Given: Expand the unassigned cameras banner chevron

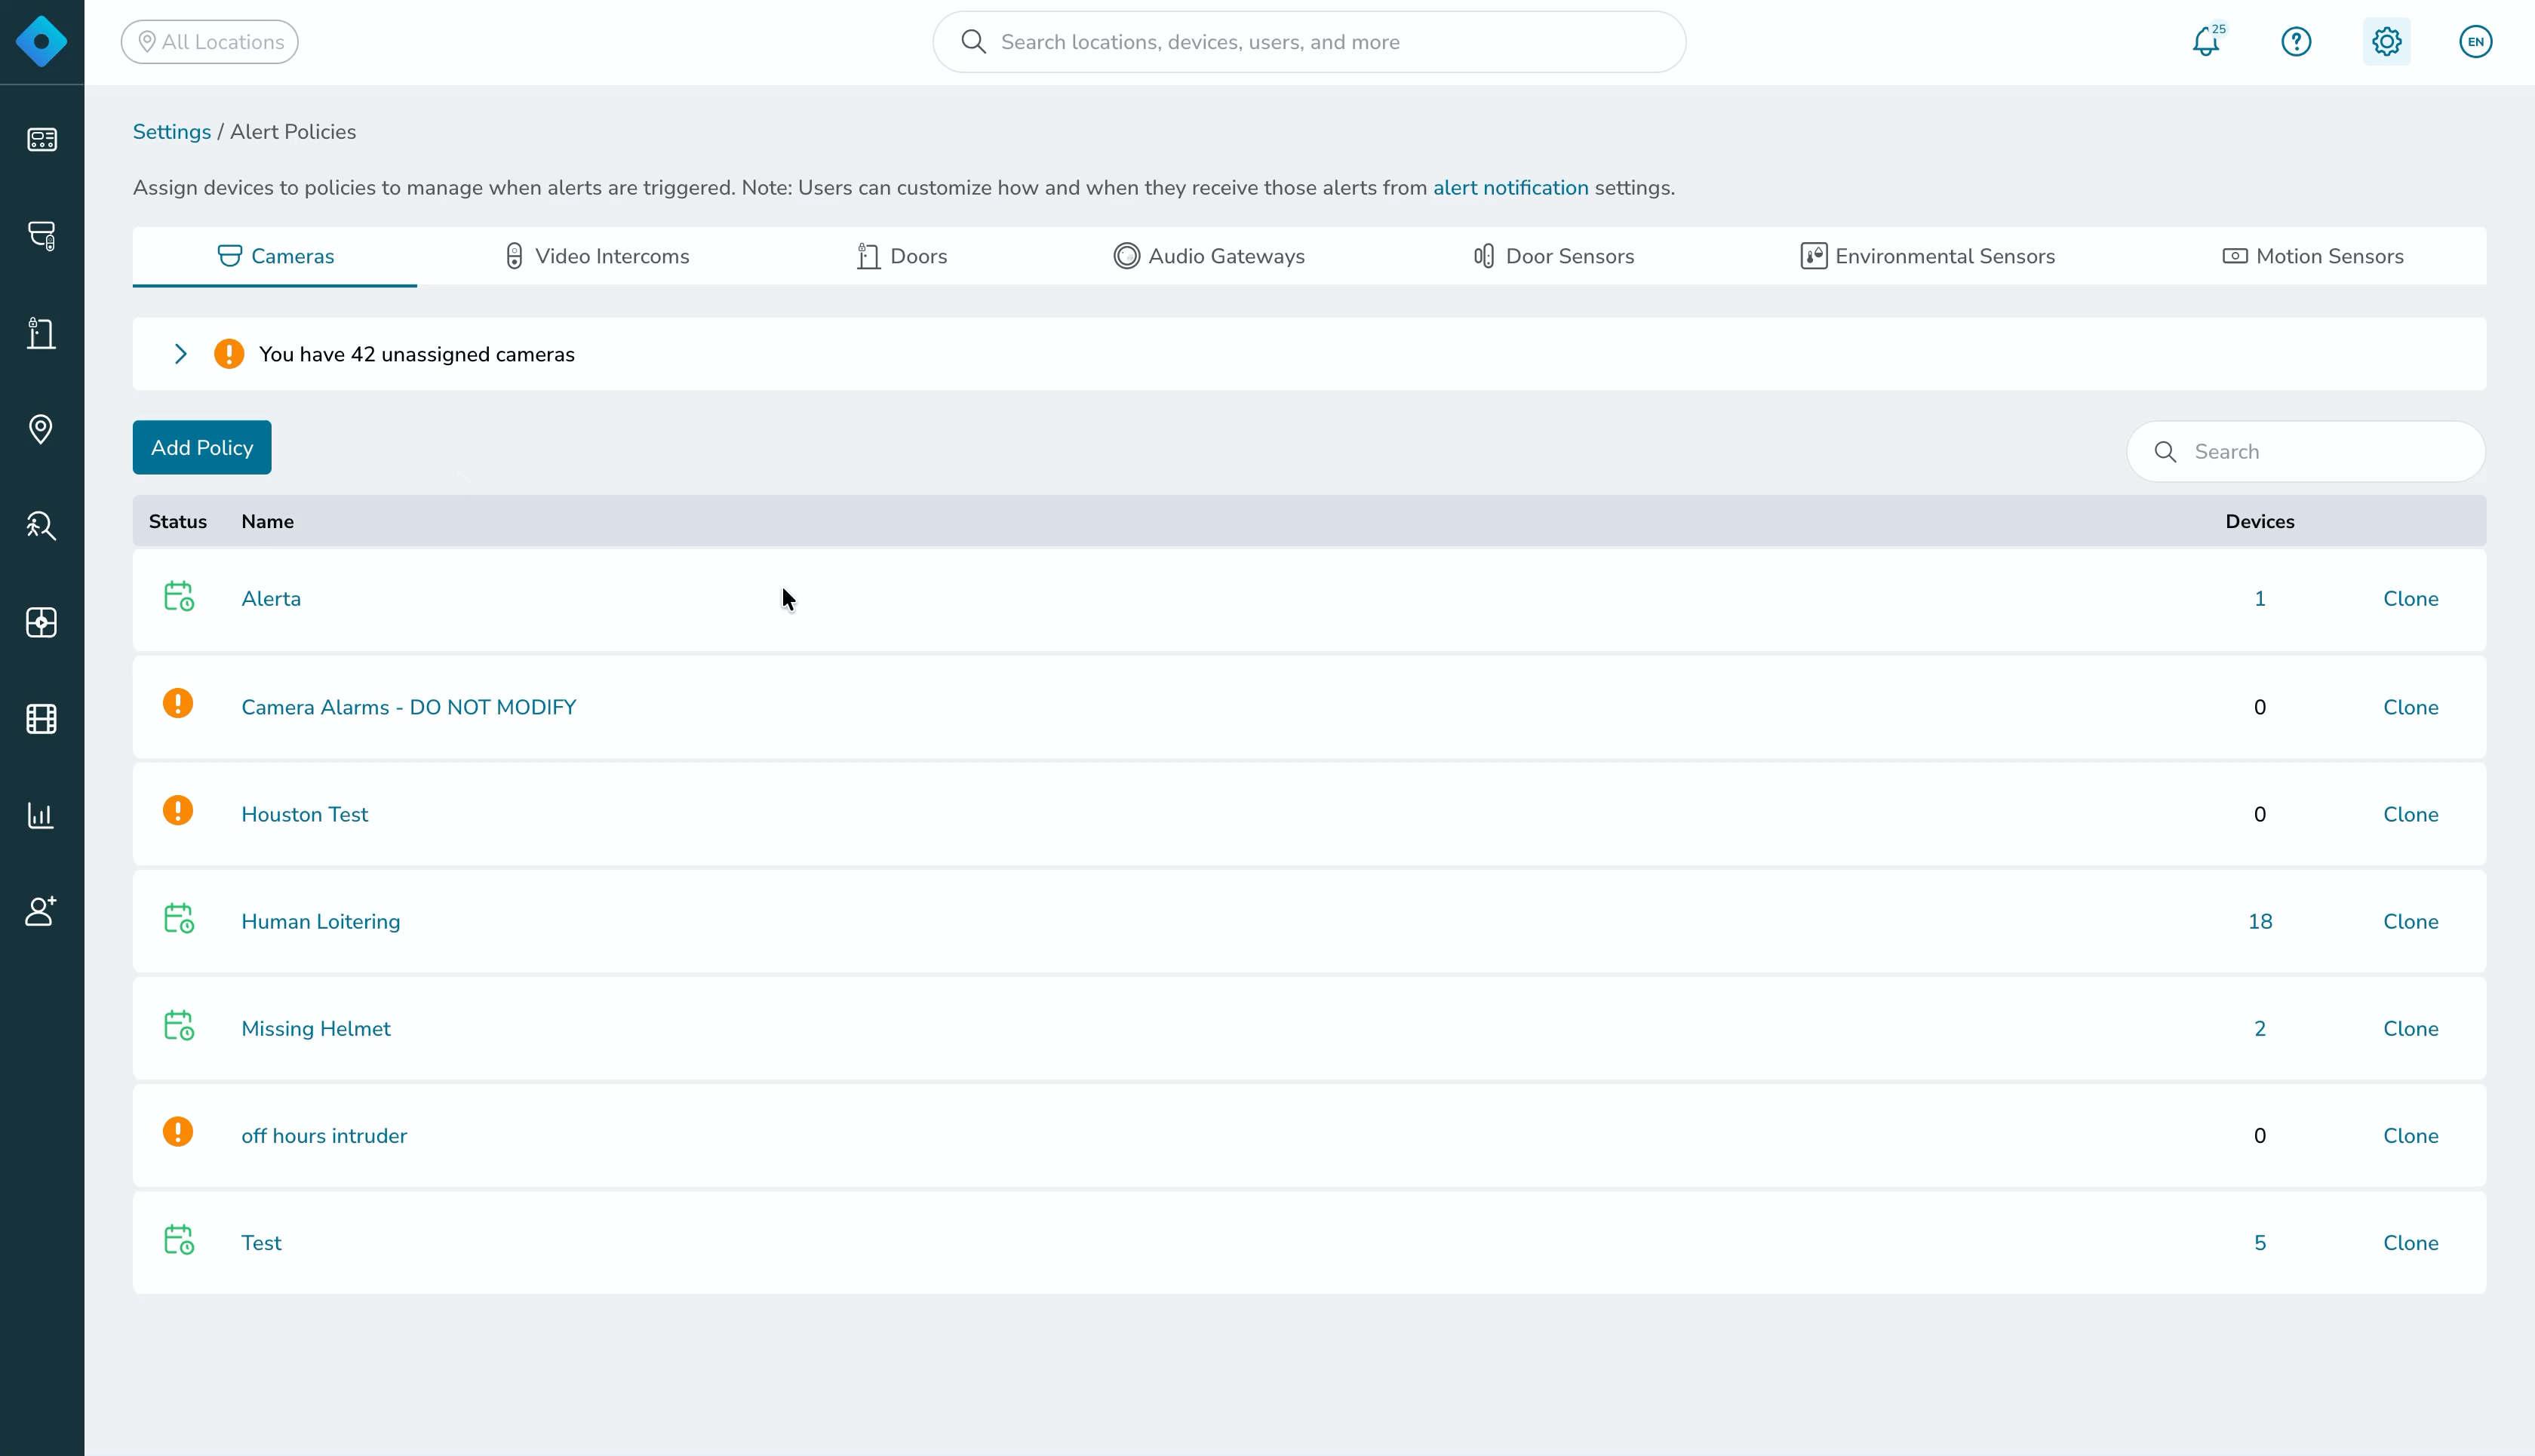Looking at the screenshot, I should (181, 354).
